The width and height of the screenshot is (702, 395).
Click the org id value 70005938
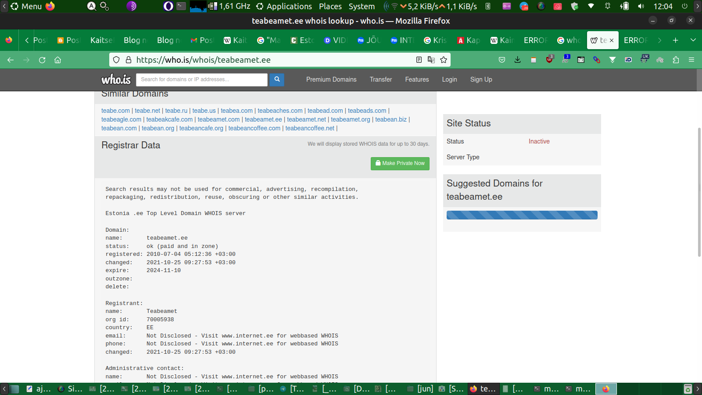tap(160, 320)
